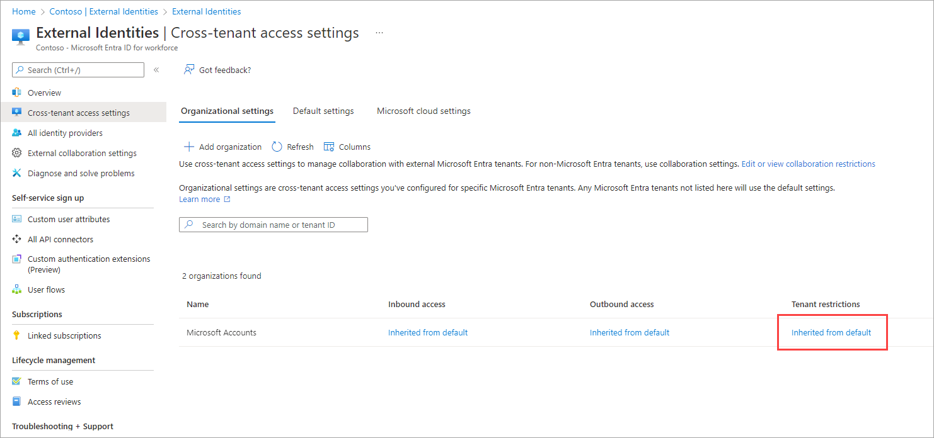Open Access reviews in the sidebar
934x438 pixels.
54,401
